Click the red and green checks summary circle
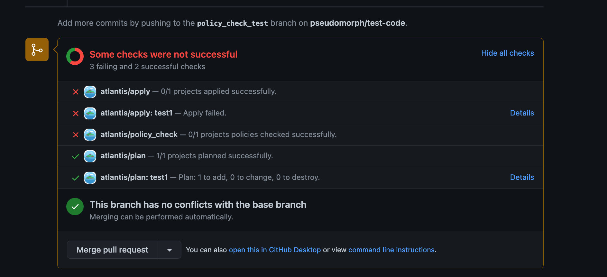The image size is (607, 277). point(75,56)
